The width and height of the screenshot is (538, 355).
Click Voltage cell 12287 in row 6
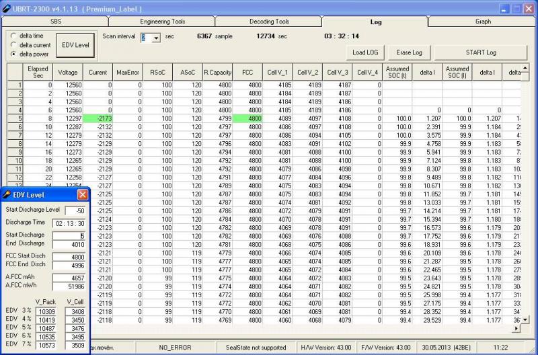[68, 127]
